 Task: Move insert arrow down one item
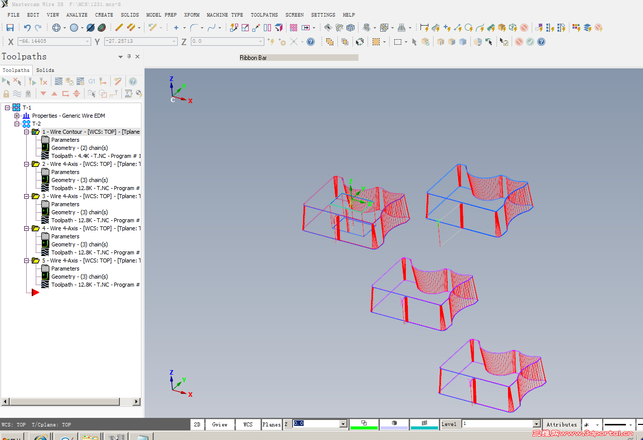click(x=43, y=94)
